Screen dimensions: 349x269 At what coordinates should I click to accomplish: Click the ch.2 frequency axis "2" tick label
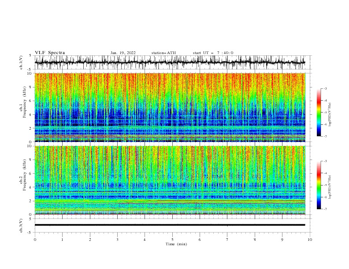(31, 201)
